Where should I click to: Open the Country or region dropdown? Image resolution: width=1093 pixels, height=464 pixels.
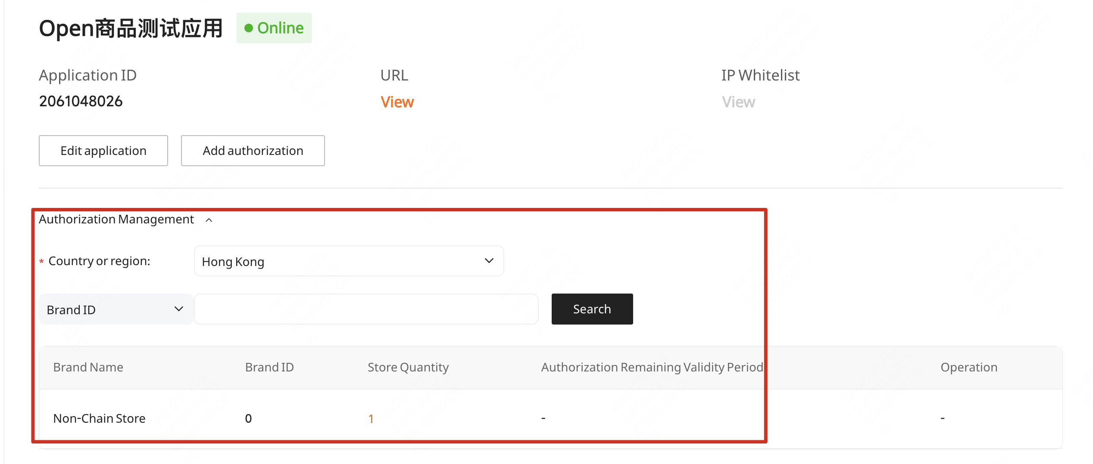pyautogui.click(x=349, y=261)
